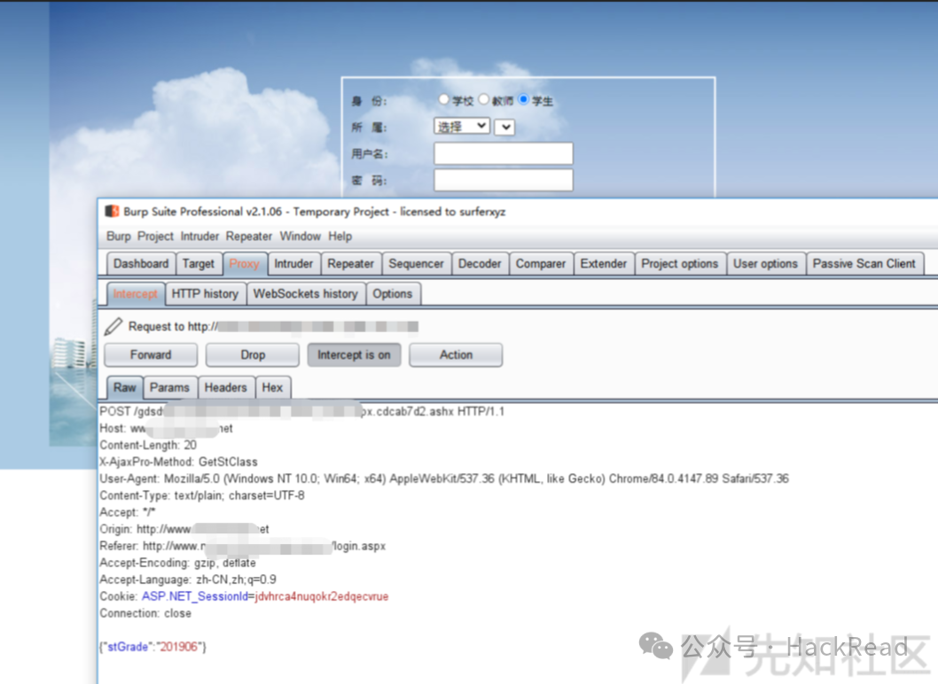
Task: Open the small second dropdown next to 选择
Action: click(504, 127)
